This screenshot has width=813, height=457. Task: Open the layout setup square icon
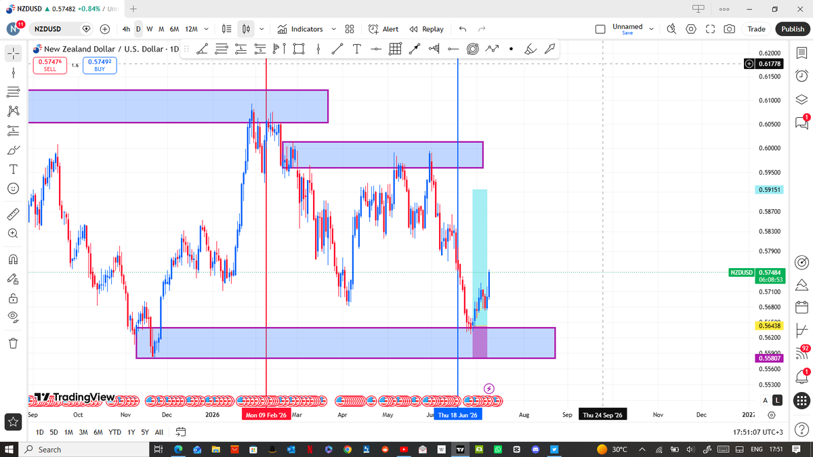[600, 29]
